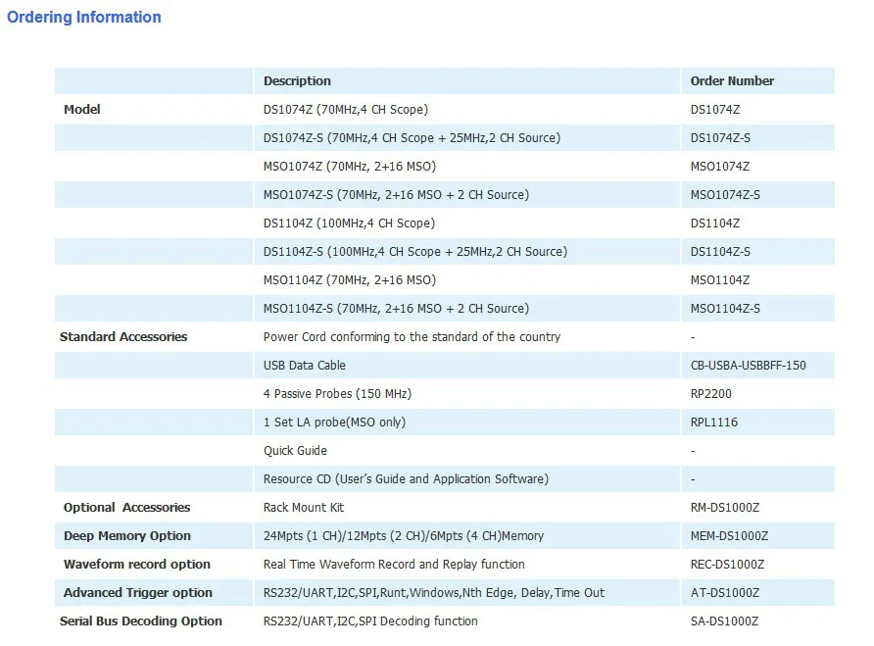The image size is (874, 646).
Task: Click description DS1104Z (100MHz,4 CH Scope)
Action: tap(349, 224)
